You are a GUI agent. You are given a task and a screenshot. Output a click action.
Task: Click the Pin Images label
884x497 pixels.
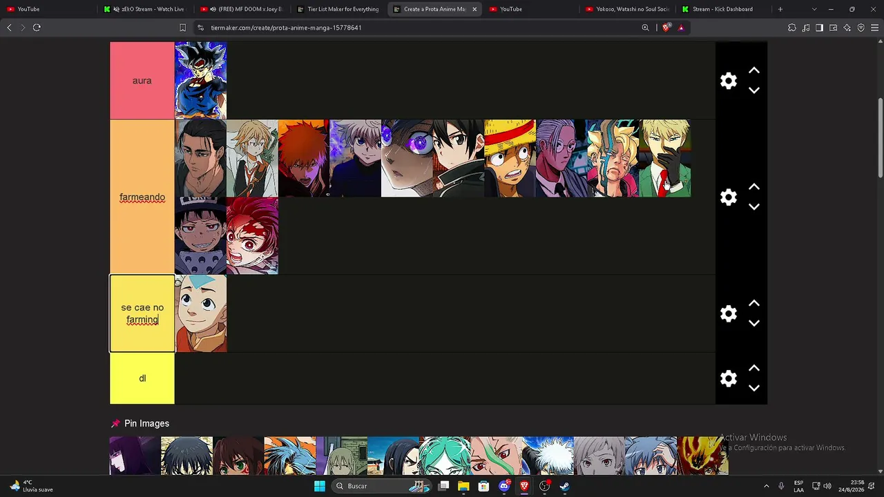coord(146,424)
